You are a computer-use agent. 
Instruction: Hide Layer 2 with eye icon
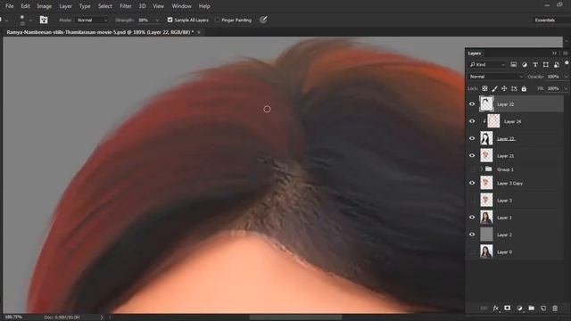472,235
